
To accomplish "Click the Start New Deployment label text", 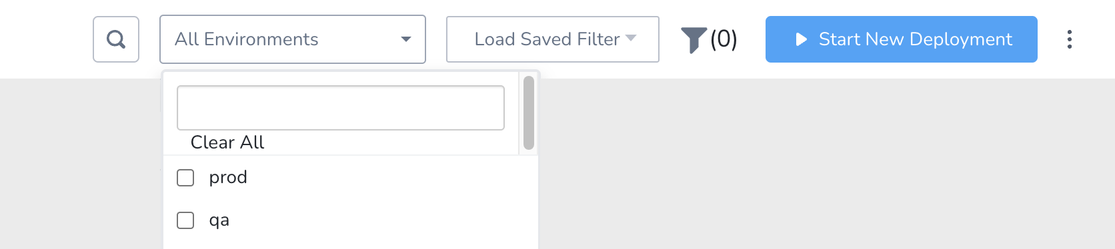I will tap(916, 39).
